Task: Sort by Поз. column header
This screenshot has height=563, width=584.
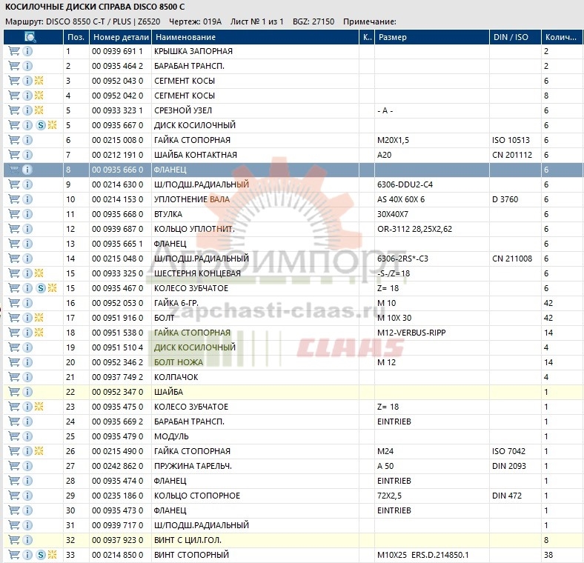Action: click(76, 37)
